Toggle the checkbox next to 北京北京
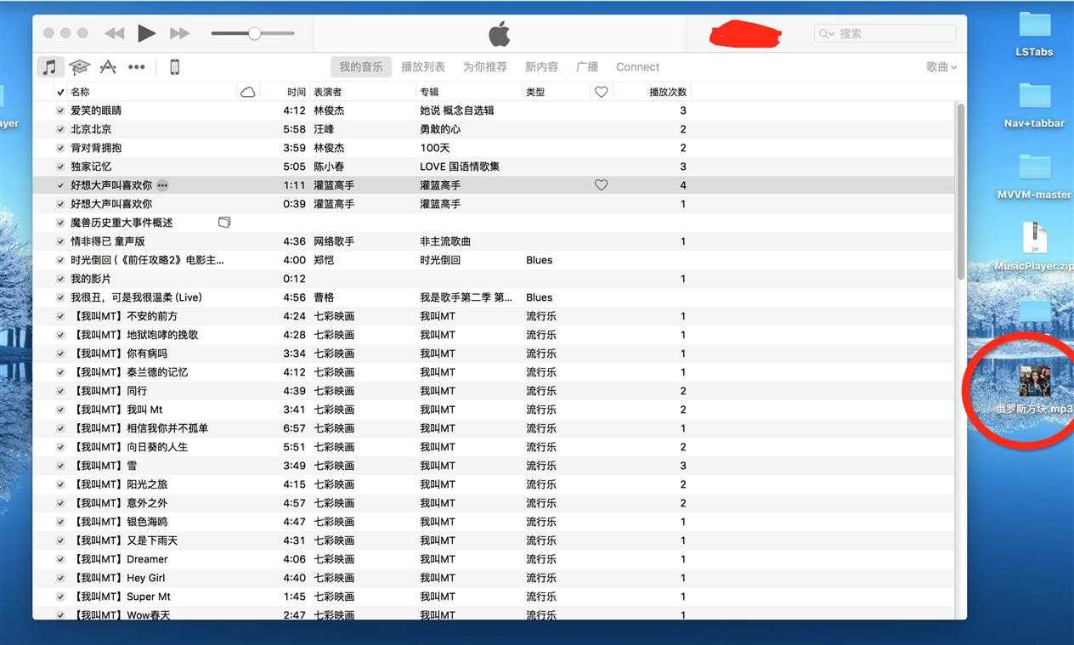 click(x=60, y=129)
